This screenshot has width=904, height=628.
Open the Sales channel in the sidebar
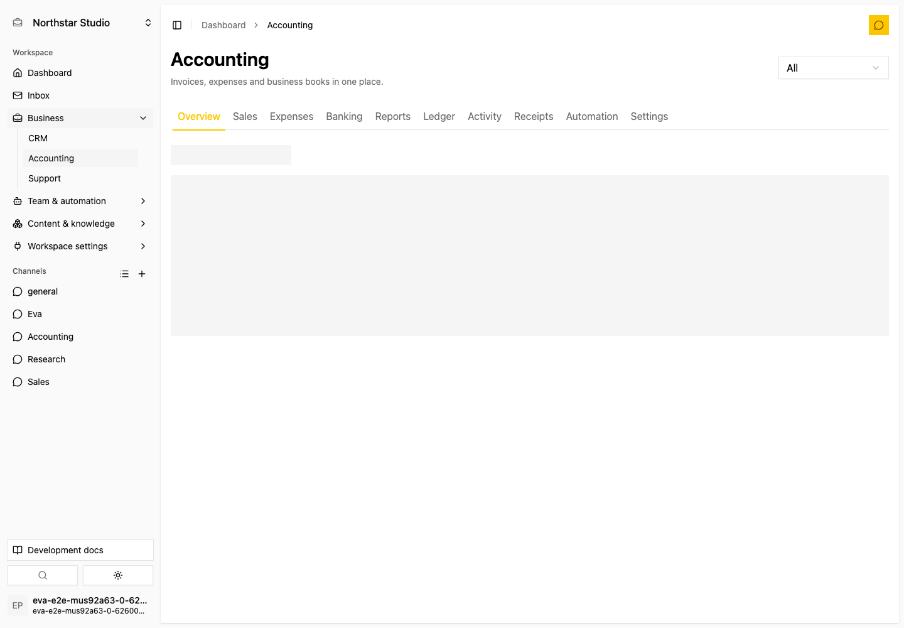click(x=80, y=382)
